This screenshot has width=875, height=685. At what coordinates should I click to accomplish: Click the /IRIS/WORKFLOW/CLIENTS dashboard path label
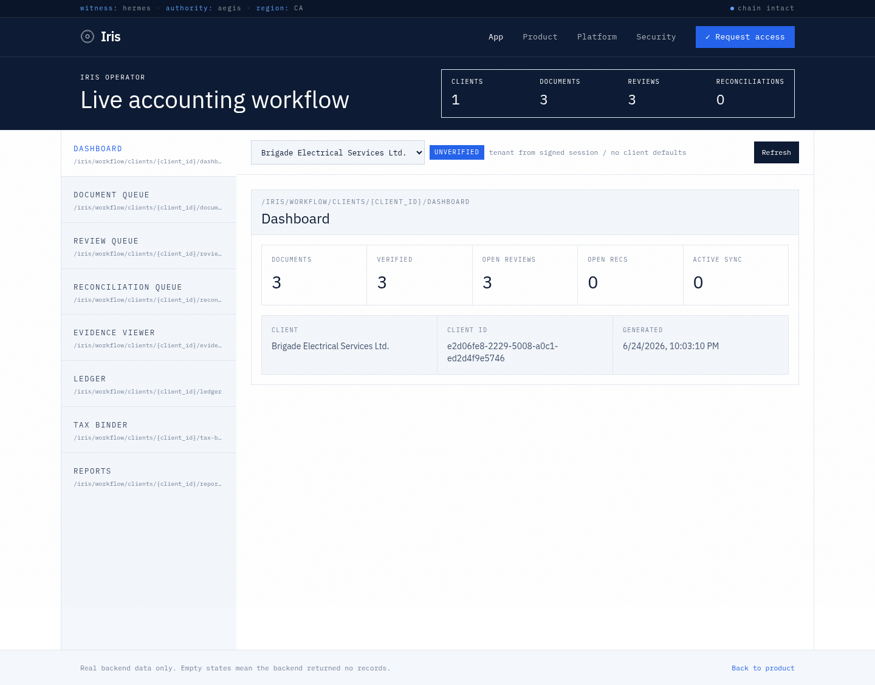[365, 202]
